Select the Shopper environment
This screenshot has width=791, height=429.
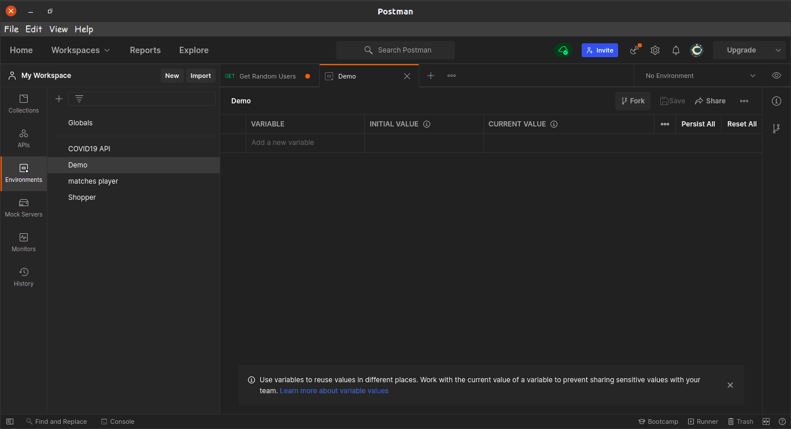[134, 197]
